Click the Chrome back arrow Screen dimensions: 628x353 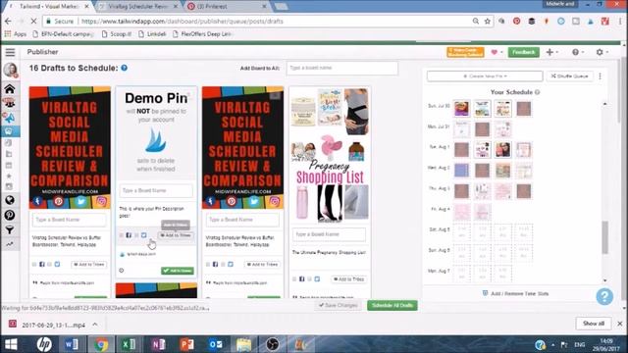pyautogui.click(x=9, y=22)
